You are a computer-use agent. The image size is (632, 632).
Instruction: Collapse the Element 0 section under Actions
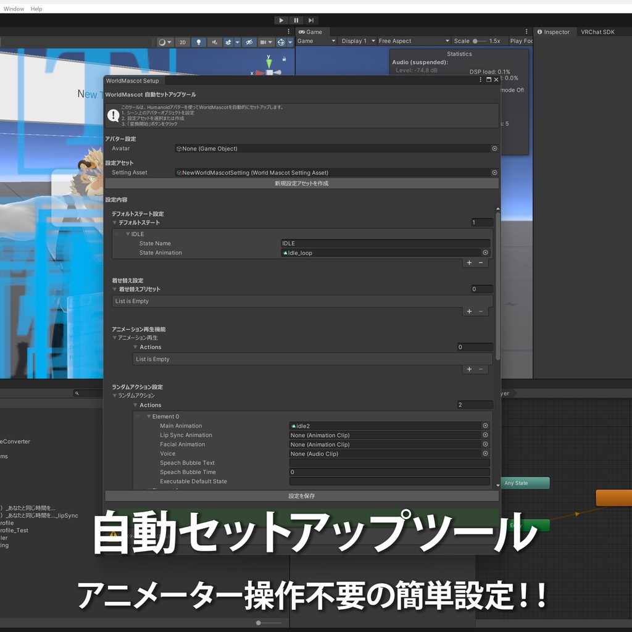(x=148, y=416)
